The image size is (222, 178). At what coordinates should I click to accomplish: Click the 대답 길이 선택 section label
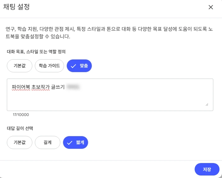[x=20, y=128]
